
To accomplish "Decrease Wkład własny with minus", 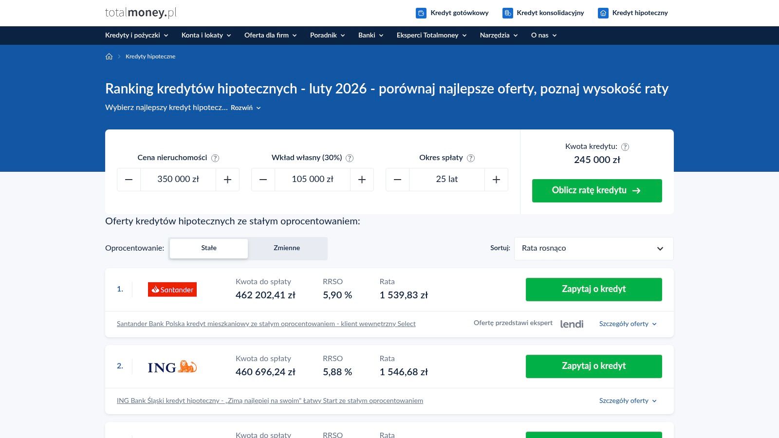I will point(263,180).
